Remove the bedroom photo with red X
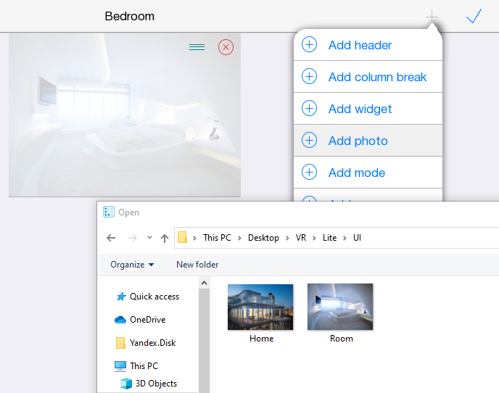 [226, 47]
